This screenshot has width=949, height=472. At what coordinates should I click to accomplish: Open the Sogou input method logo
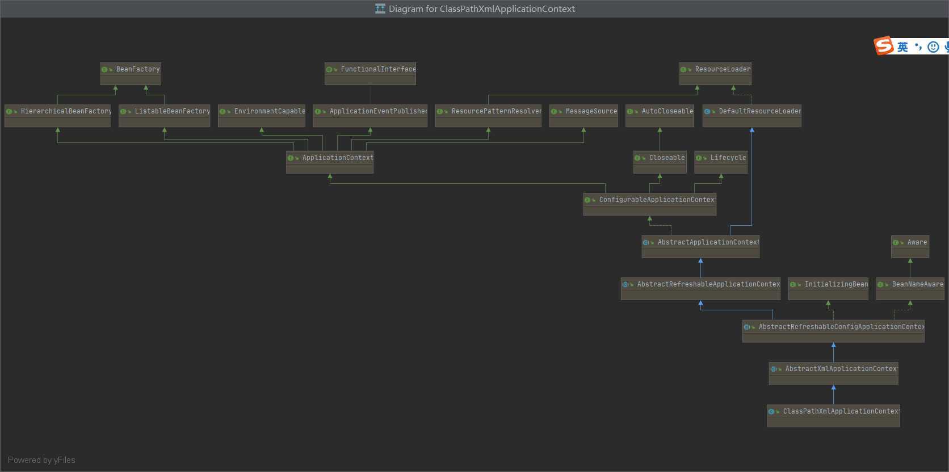click(x=884, y=45)
